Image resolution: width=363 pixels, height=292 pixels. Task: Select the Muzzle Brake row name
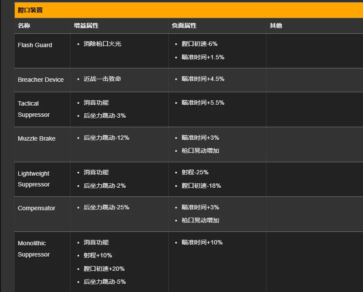pos(37,138)
